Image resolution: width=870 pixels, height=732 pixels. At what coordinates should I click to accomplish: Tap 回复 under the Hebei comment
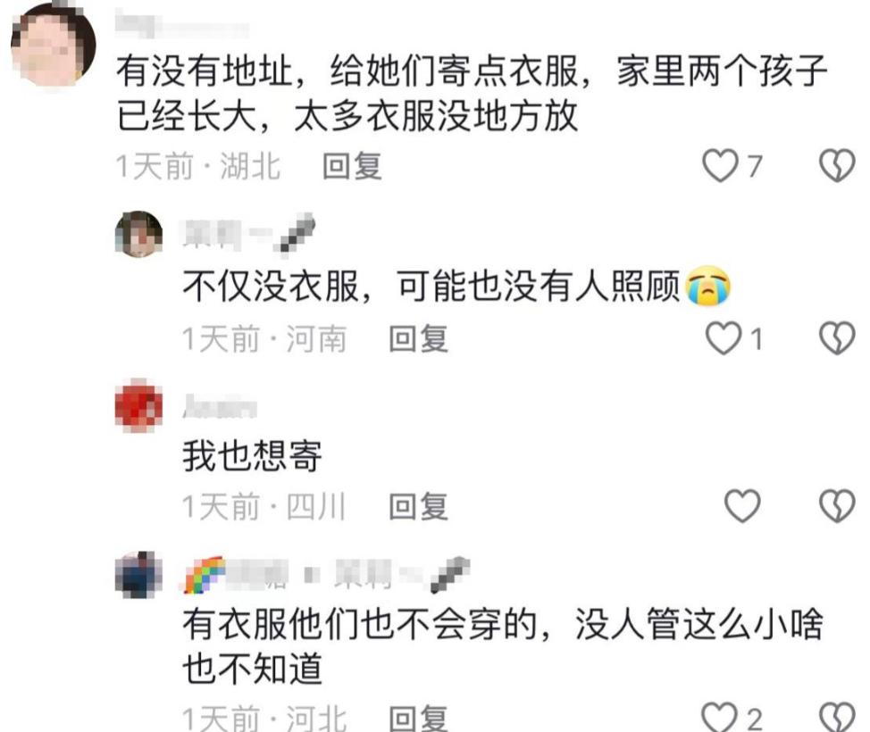coord(418,718)
